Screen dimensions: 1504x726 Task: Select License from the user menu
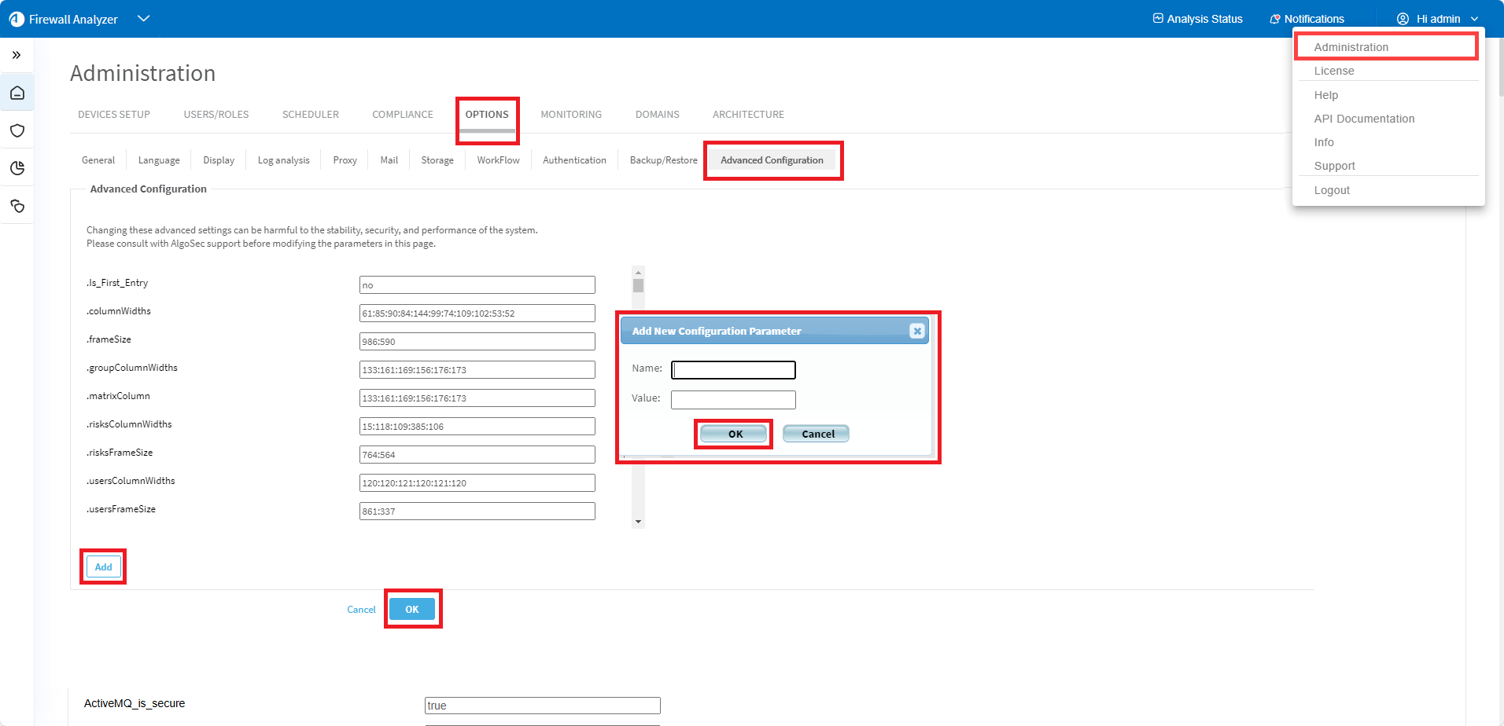point(1334,71)
